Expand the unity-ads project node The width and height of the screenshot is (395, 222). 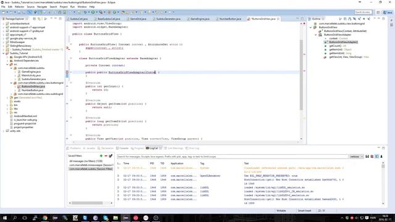pyautogui.click(x=4, y=131)
